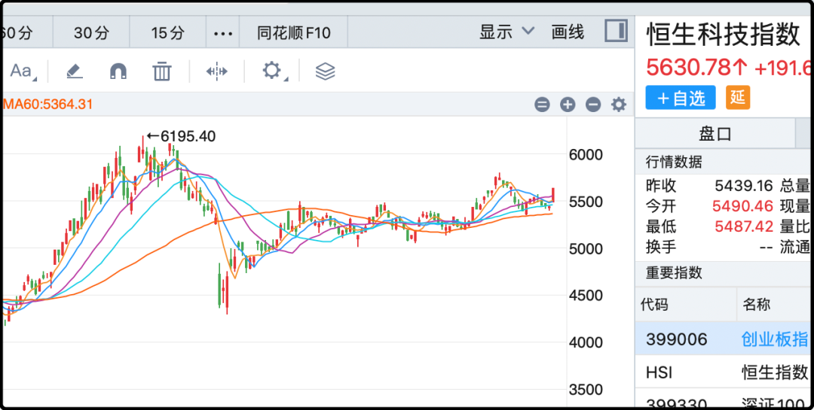Viewport: 814px width, 410px height.
Task: Open the drawing settings gear in toolbar
Action: click(272, 71)
